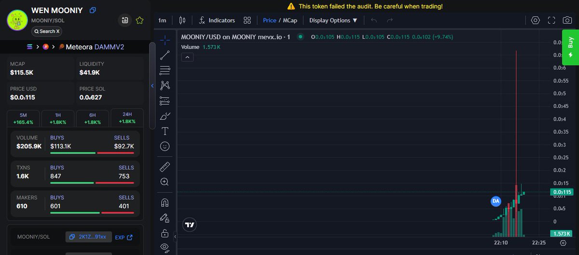The image size is (579, 255).
Task: Click the MCAP $115.5K value
Action: click(22, 73)
